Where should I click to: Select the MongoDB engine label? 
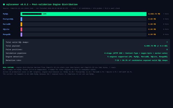click(x=6, y=35)
